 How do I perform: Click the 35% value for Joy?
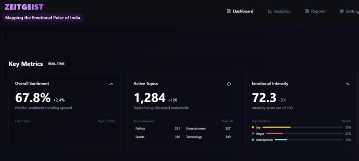(x=348, y=127)
